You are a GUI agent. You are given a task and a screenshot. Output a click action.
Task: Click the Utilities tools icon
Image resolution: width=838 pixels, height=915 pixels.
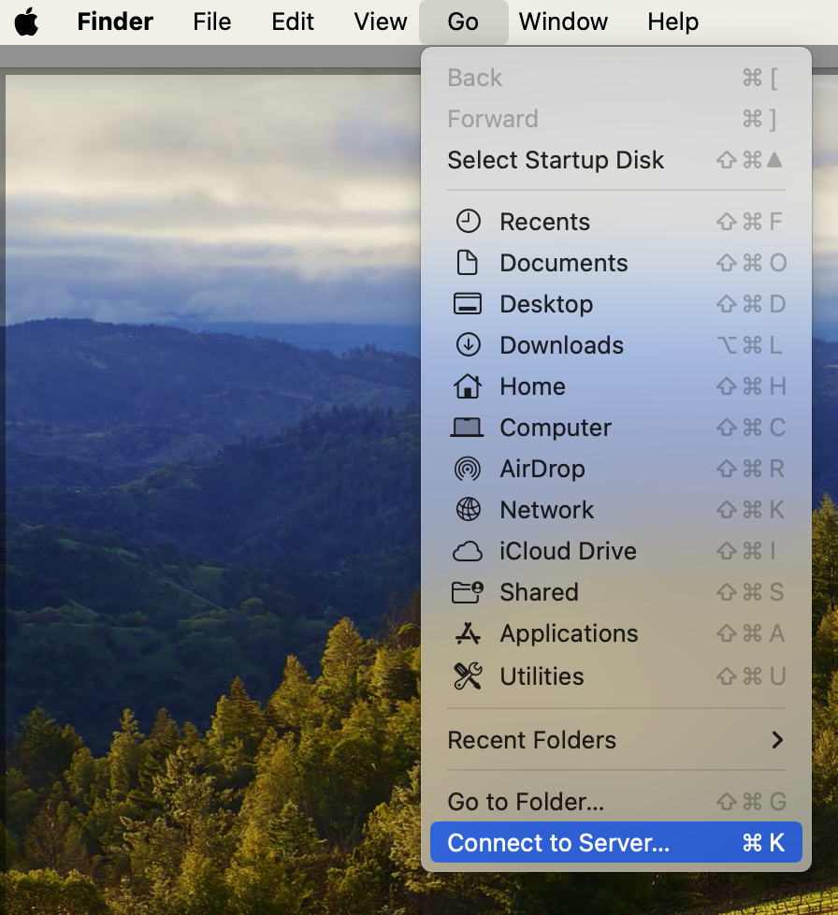(468, 675)
